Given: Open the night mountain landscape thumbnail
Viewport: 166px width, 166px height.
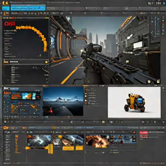Looking at the screenshot, I should point(63,101).
